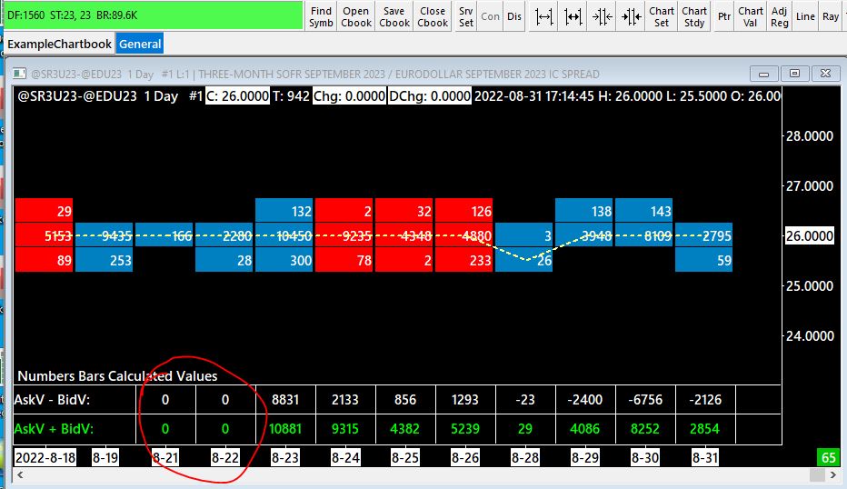The height and width of the screenshot is (489, 847).
Task: Click the Find Symbol toolbar button
Action: coord(321,16)
